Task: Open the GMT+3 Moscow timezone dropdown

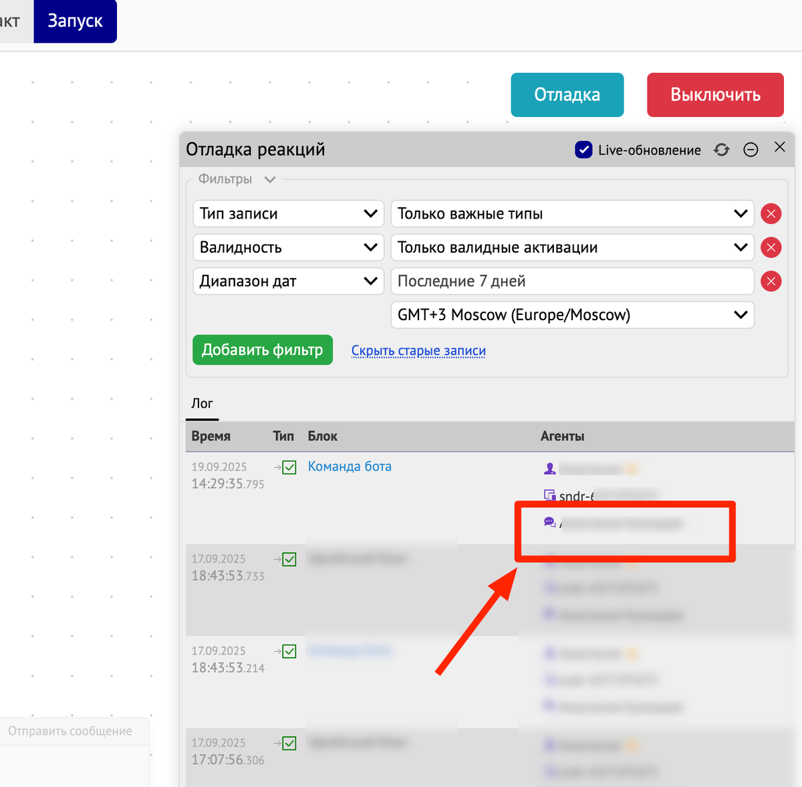Action: [572, 315]
